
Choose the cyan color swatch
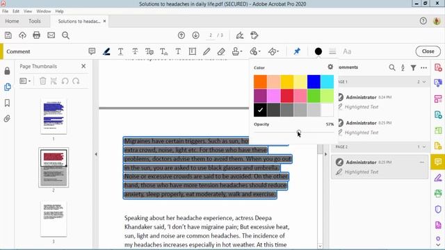click(327, 82)
